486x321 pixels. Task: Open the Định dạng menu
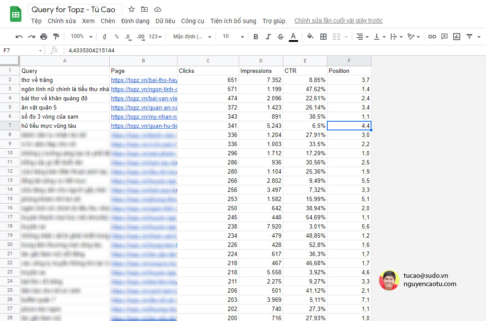pos(135,20)
